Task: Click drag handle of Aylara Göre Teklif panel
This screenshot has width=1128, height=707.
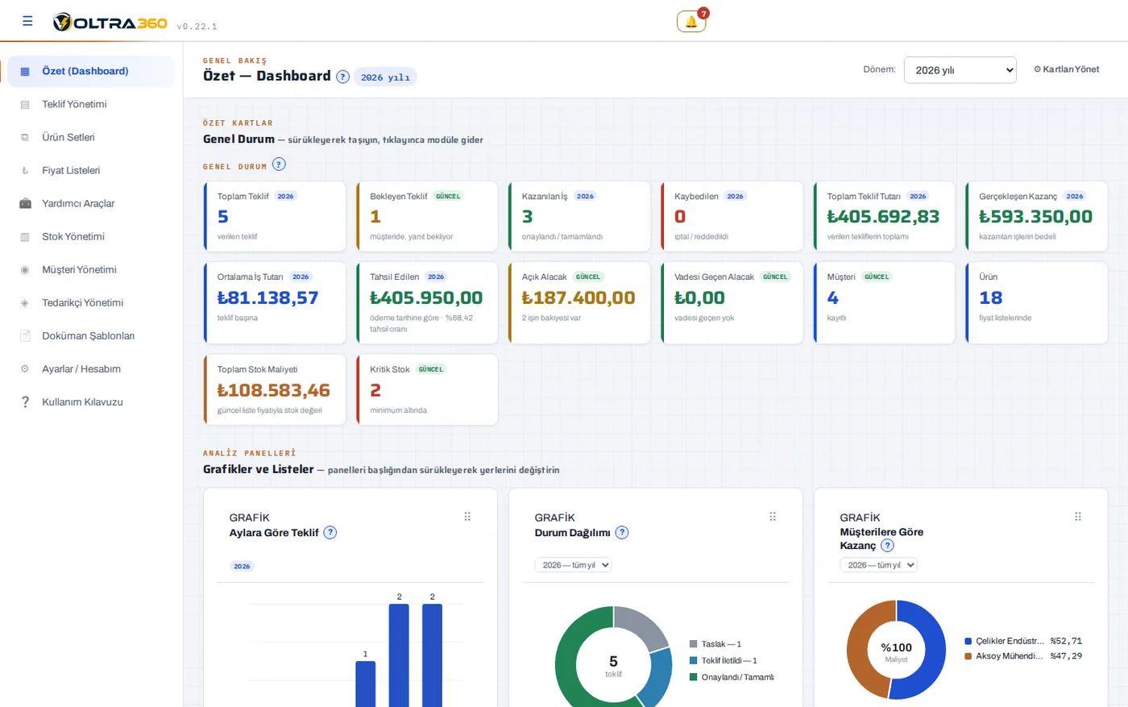Action: pyautogui.click(x=467, y=517)
